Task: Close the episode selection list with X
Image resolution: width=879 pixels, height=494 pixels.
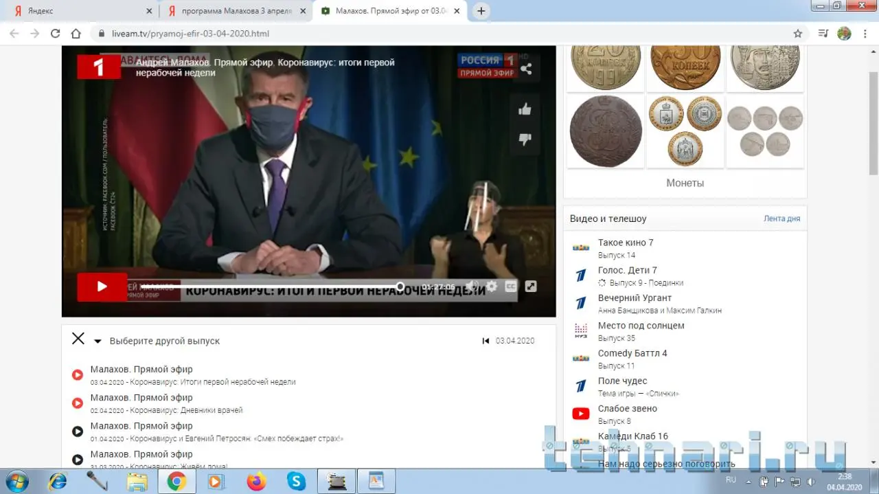Action: pos(78,339)
